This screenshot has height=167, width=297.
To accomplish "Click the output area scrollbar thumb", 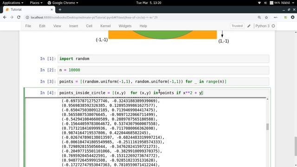I will pos(267,127).
